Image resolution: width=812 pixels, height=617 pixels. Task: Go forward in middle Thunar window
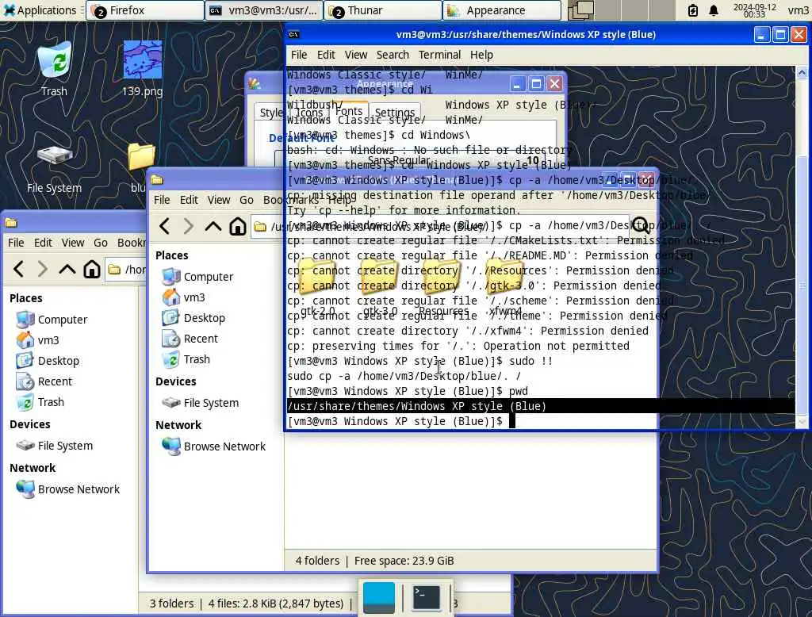189,226
